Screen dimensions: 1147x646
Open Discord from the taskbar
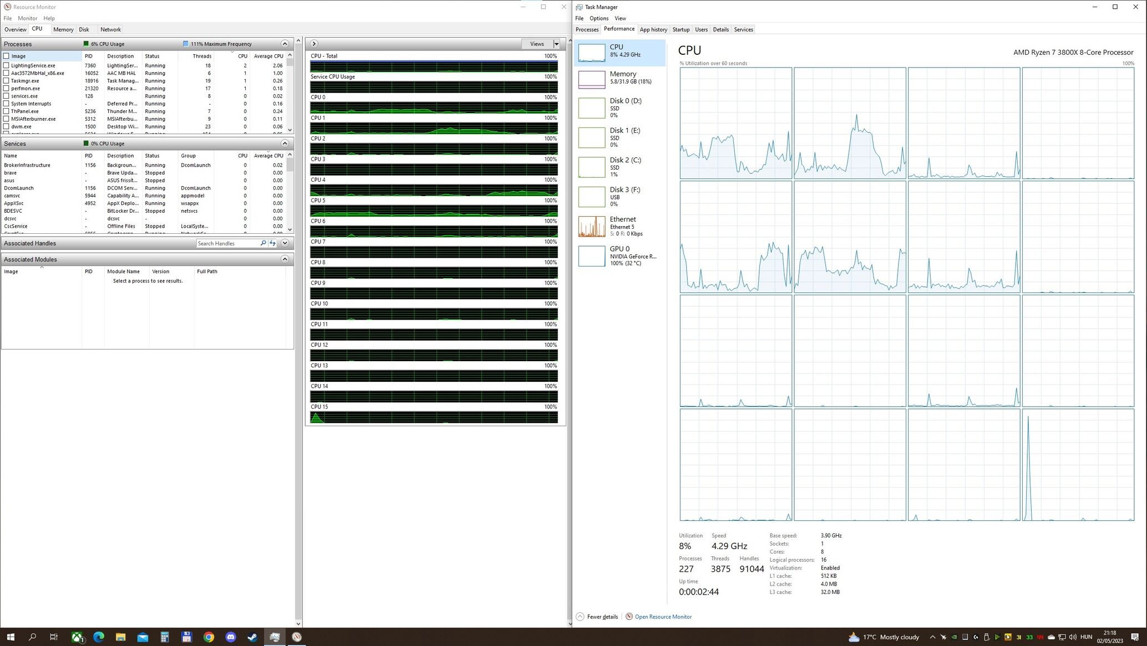[x=231, y=637]
